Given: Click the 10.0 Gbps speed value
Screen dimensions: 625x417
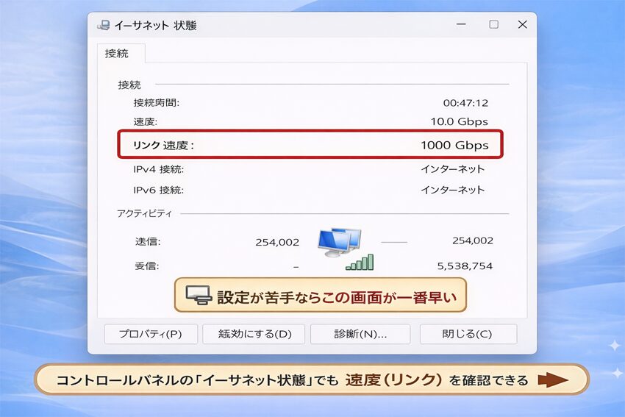Looking at the screenshot, I should pos(459,122).
